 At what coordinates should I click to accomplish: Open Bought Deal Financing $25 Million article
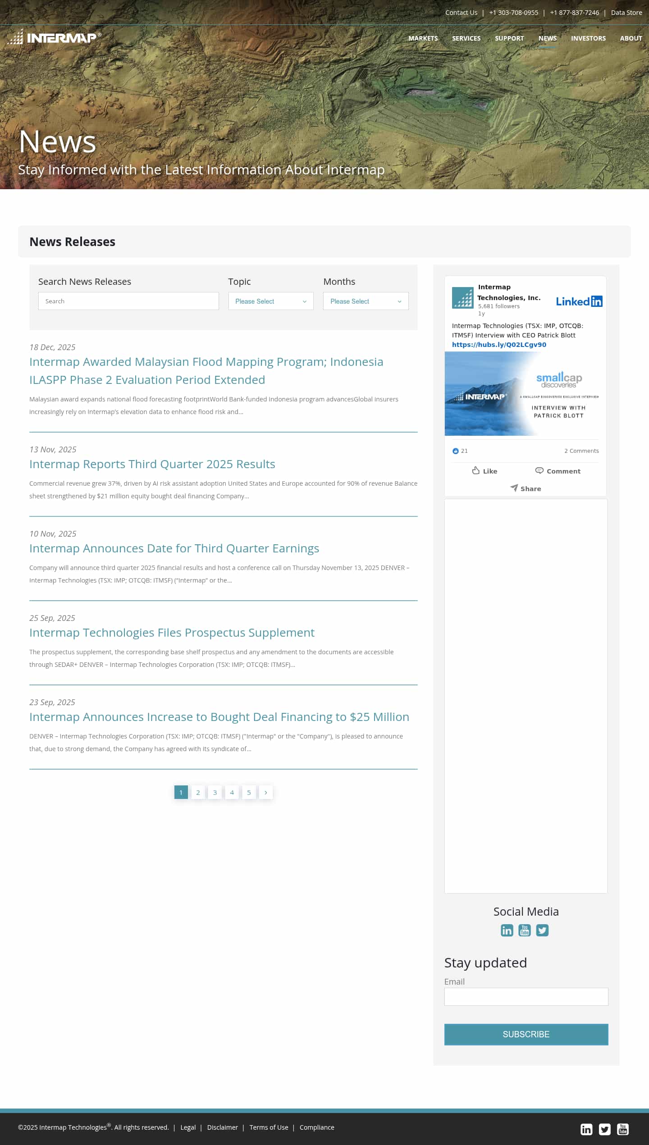tap(219, 717)
